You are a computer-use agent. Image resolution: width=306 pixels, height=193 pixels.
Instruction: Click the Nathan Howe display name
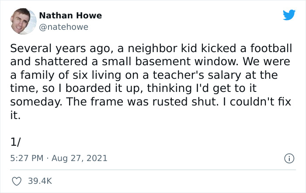[x=70, y=15]
